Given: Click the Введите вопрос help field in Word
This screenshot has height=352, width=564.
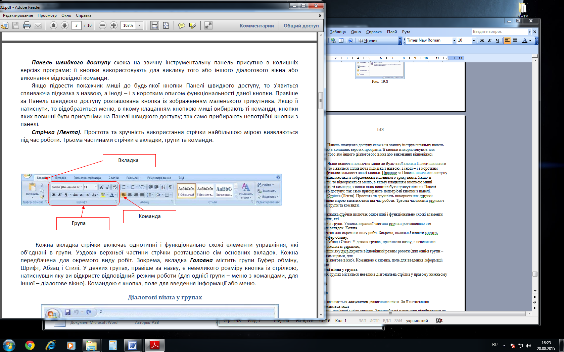Looking at the screenshot, I should [x=500, y=32].
